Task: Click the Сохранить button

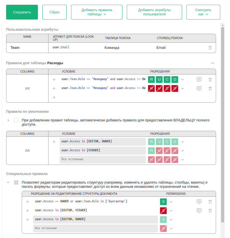Action: pos(22,12)
